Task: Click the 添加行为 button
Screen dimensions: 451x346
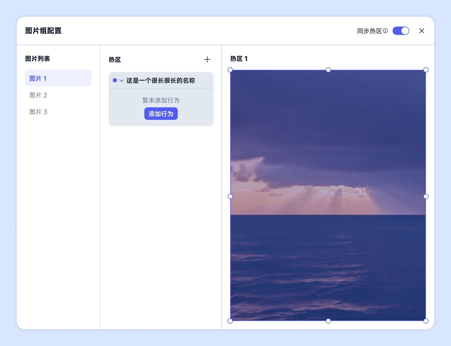Action: click(x=161, y=114)
